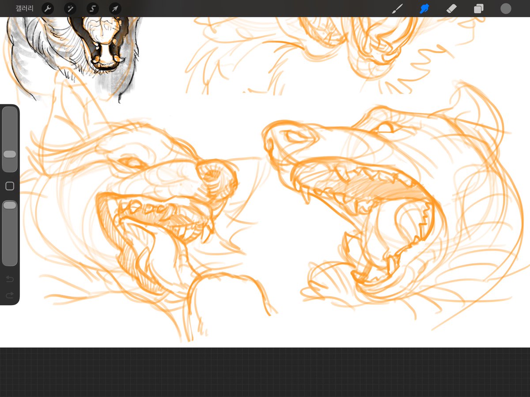The width and height of the screenshot is (530, 397).
Task: Tap the square modify button in sidebar
Action: pyautogui.click(x=10, y=186)
